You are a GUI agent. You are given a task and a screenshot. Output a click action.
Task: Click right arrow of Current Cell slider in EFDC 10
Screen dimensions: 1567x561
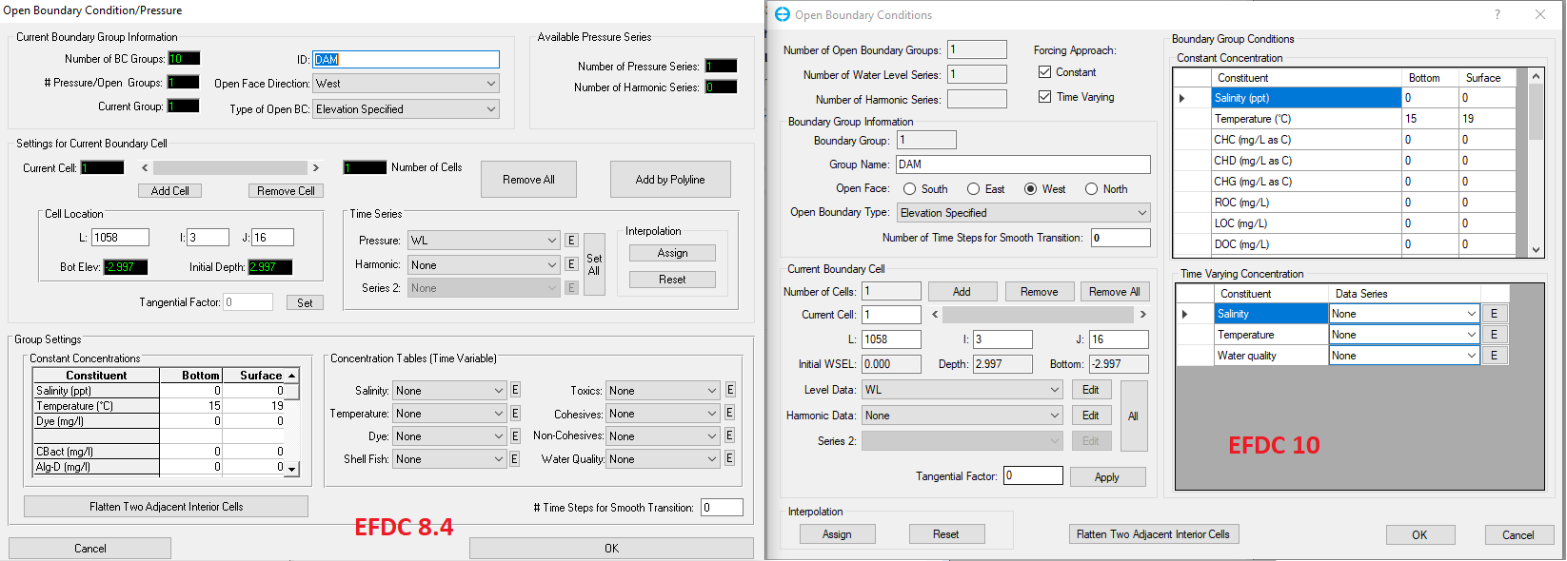[1142, 315]
